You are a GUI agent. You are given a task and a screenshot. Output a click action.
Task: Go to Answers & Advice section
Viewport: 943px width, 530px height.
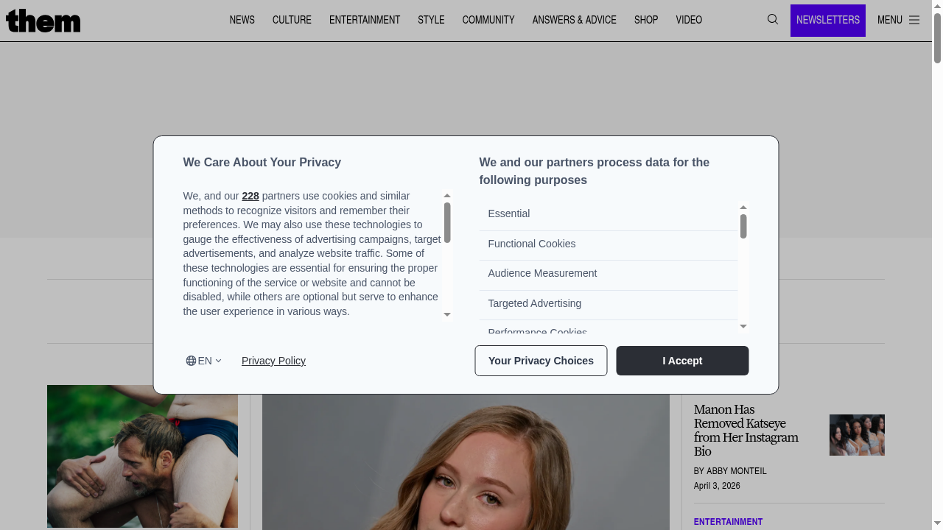click(x=574, y=20)
